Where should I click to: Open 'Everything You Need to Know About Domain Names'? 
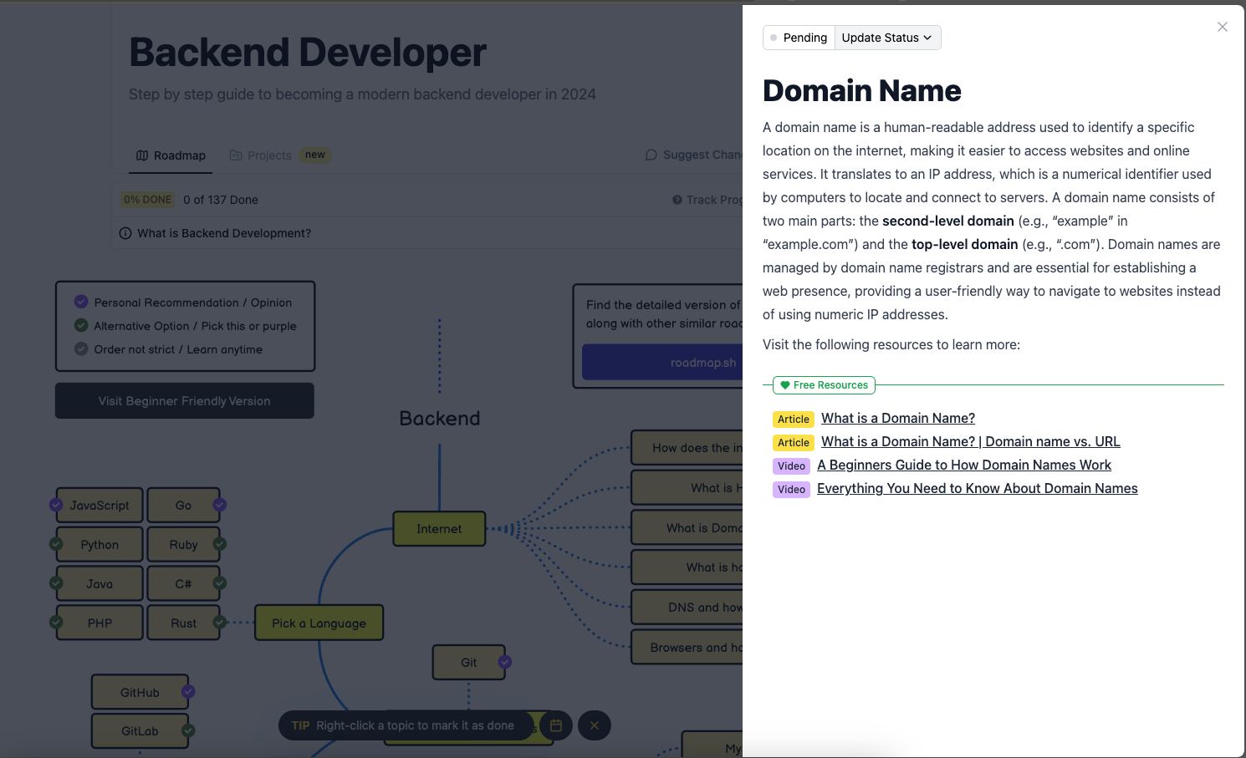pyautogui.click(x=977, y=488)
